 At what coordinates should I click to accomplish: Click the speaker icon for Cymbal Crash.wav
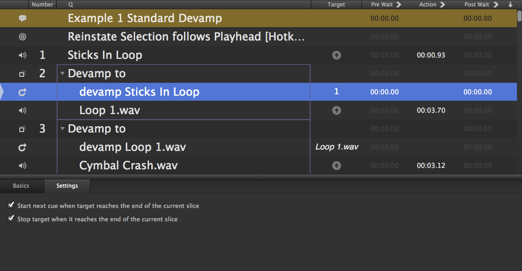tap(22, 166)
